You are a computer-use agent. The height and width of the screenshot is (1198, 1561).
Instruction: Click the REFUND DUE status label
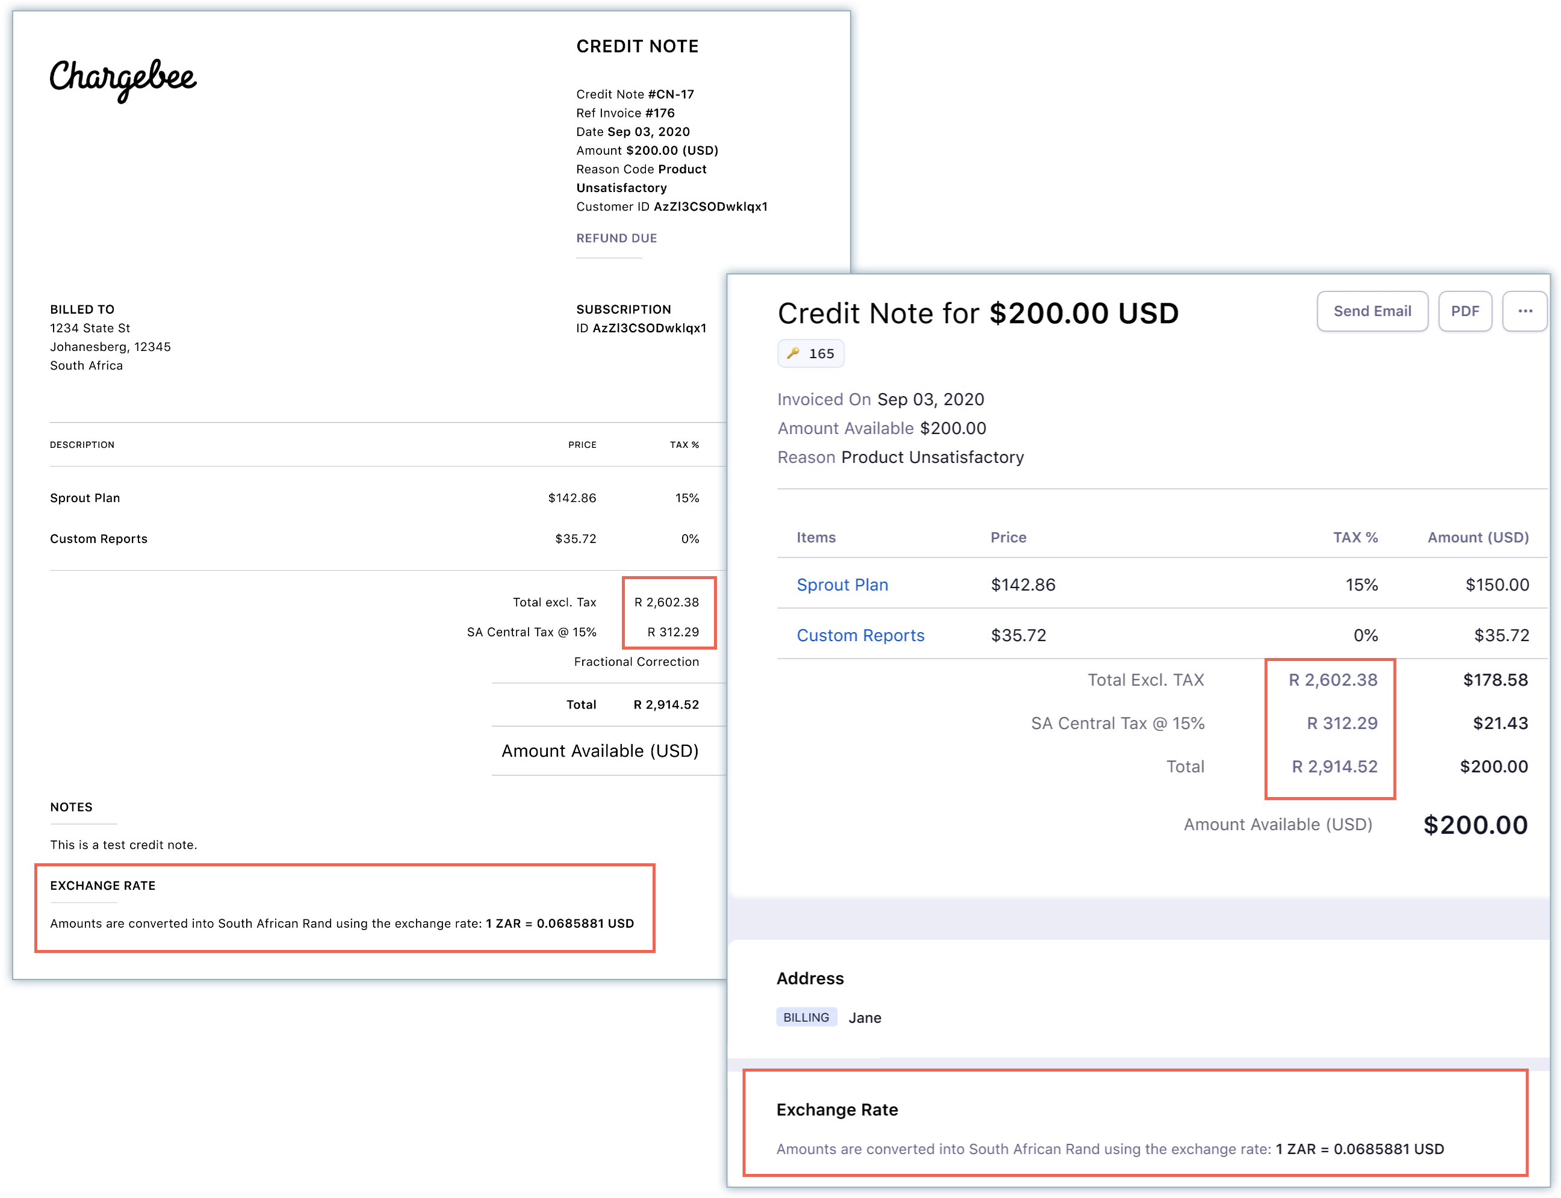coord(616,238)
